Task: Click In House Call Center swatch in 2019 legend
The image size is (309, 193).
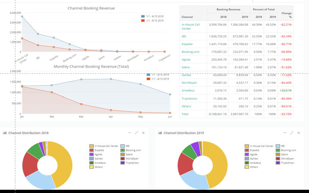Action: point(246,146)
